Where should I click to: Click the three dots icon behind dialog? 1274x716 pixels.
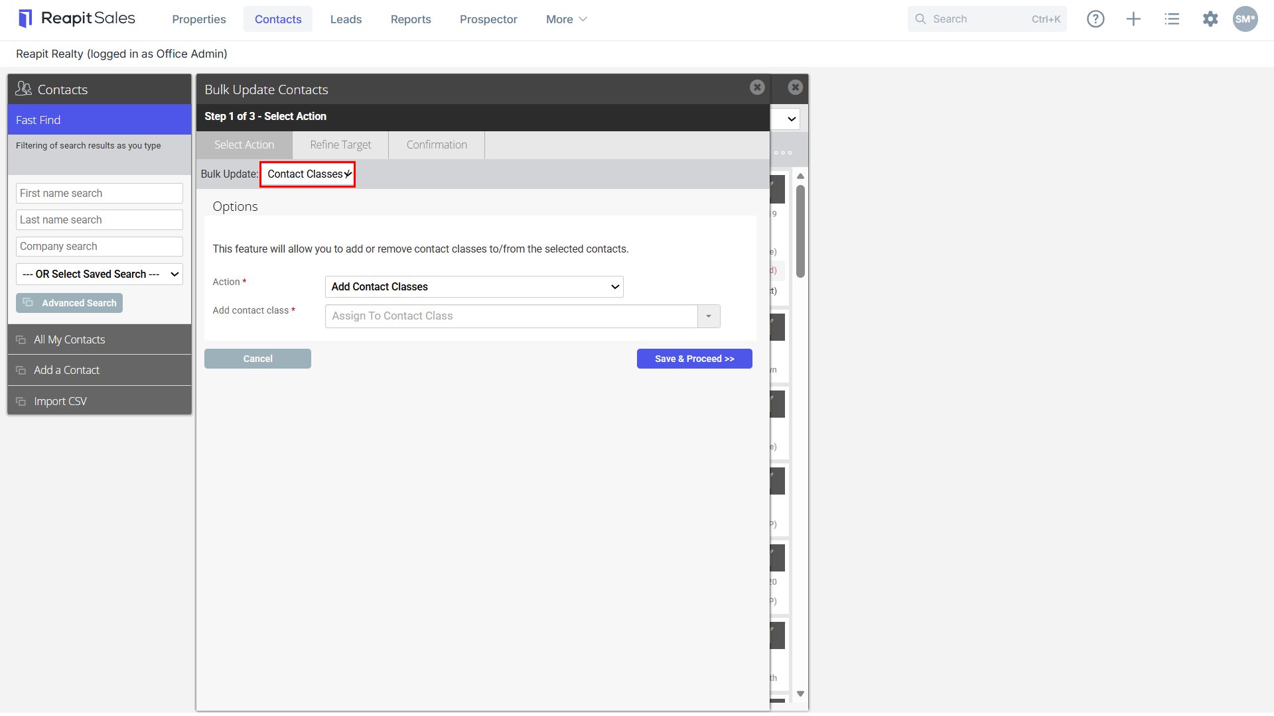click(783, 153)
